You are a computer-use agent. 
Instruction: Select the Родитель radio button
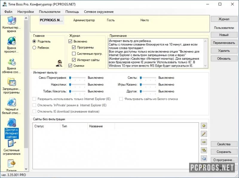34,41
